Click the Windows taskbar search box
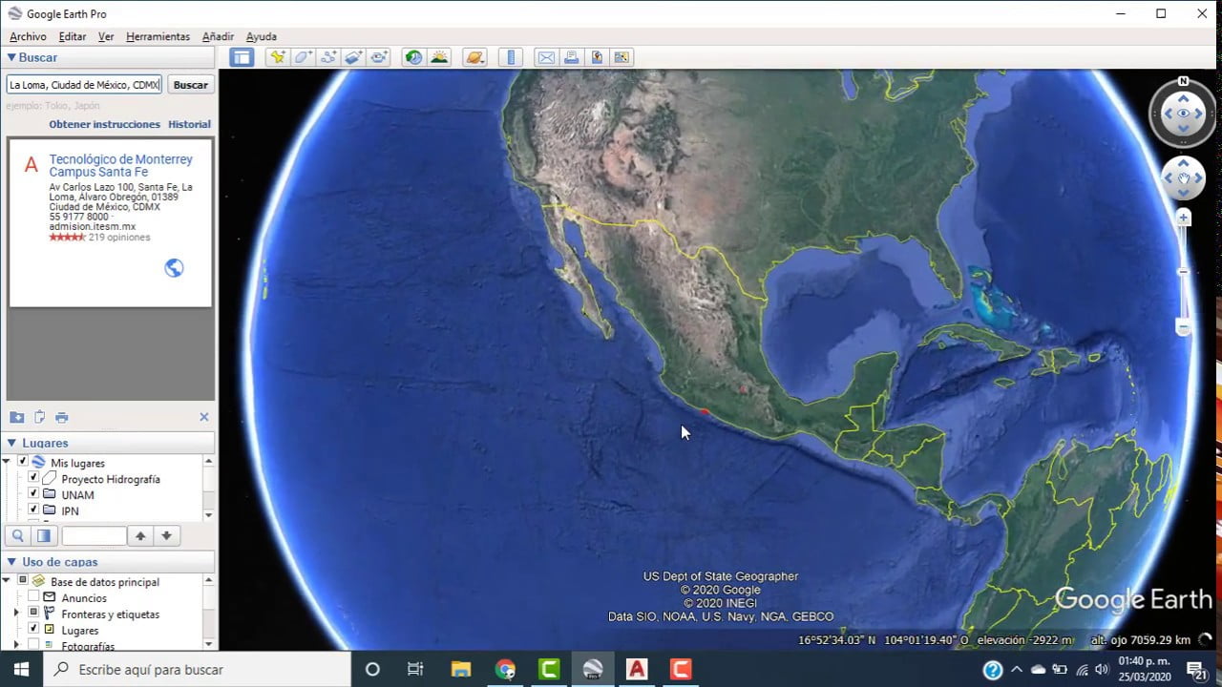 click(197, 669)
